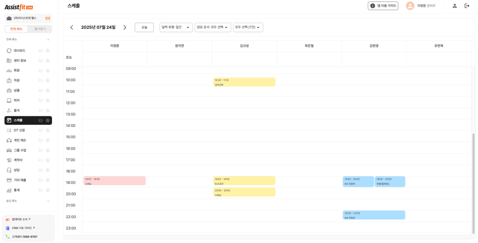Expand the 담당 강사: 모두 선택 dropdown
Viewport: 478px width, 243px height.
point(213,27)
